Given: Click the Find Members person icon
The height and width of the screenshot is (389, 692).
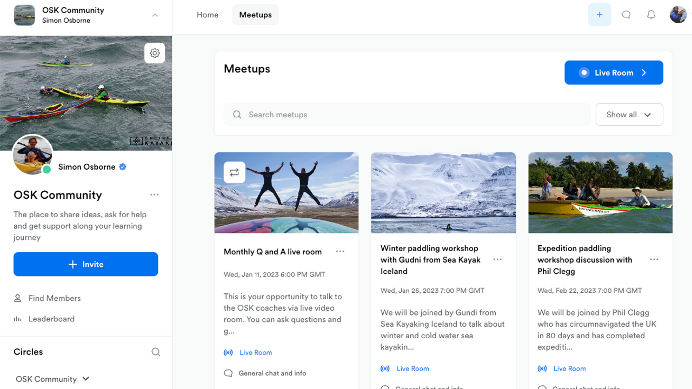Looking at the screenshot, I should click(18, 298).
